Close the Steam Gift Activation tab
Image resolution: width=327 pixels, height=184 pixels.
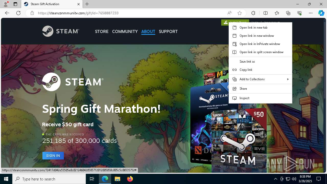pyautogui.click(x=78, y=4)
